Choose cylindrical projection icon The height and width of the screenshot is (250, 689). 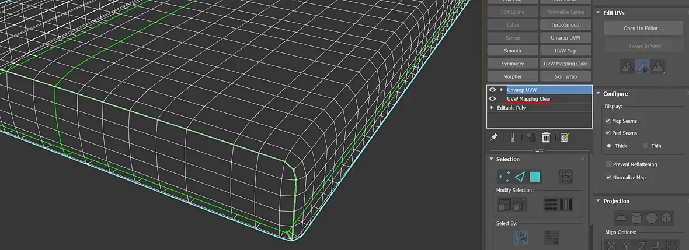[x=636, y=217]
